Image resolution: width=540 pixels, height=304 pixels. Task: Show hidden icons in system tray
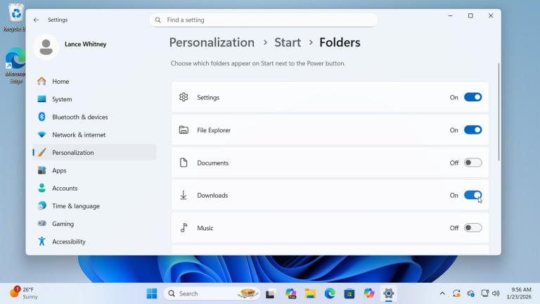pos(442,293)
